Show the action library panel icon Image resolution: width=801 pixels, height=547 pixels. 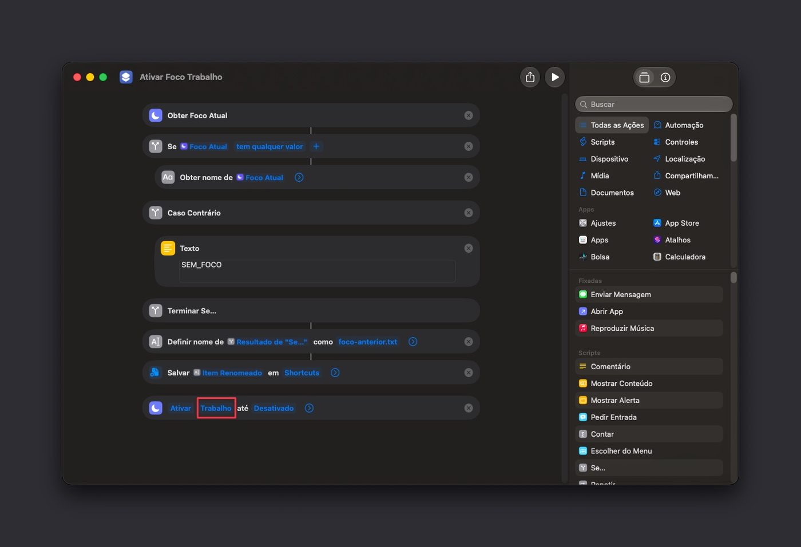click(x=644, y=77)
